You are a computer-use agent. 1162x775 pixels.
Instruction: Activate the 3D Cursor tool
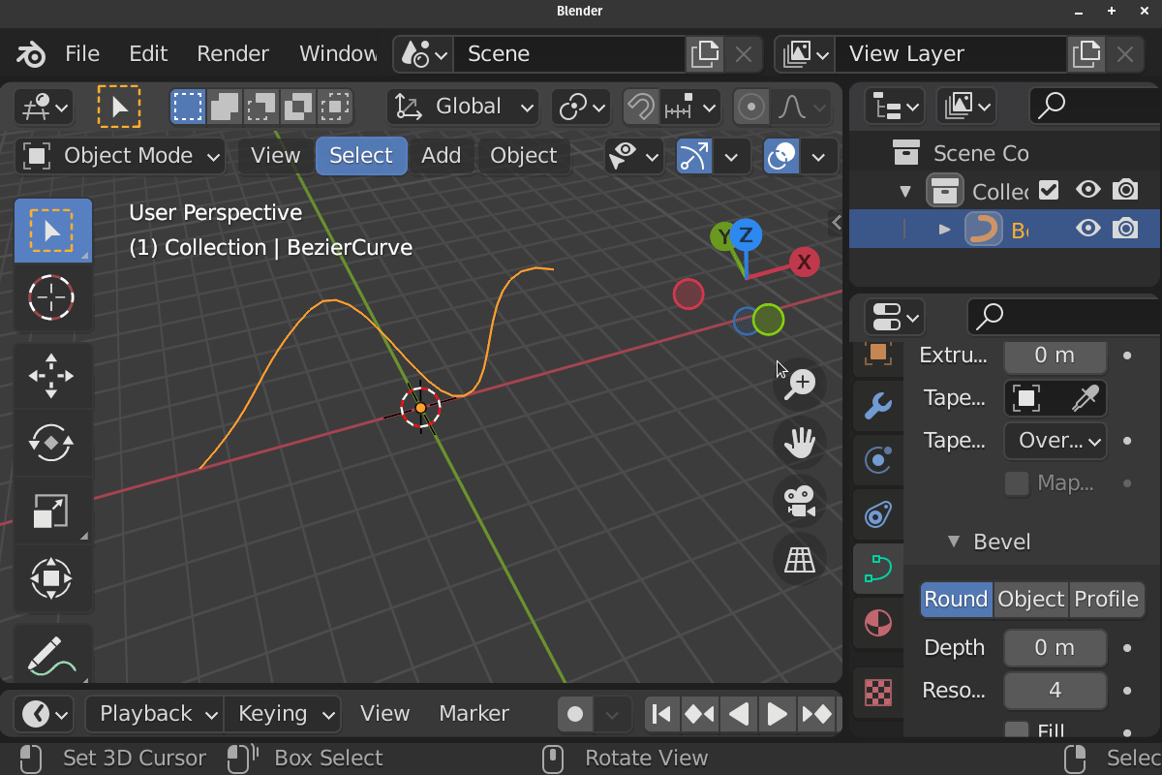click(x=53, y=296)
